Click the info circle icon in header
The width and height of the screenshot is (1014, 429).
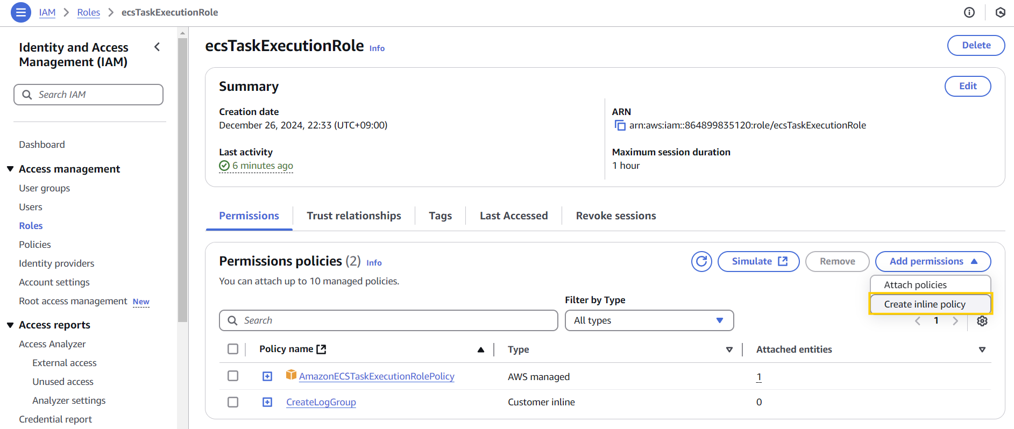point(969,12)
